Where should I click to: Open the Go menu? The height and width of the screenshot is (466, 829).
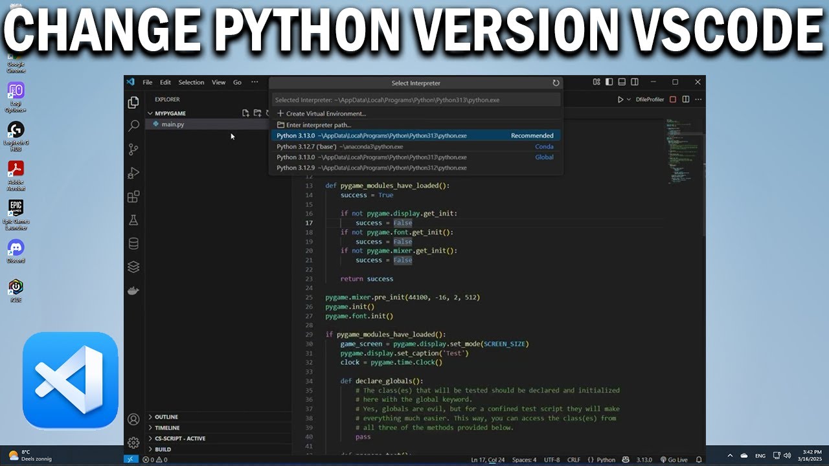pyautogui.click(x=237, y=82)
